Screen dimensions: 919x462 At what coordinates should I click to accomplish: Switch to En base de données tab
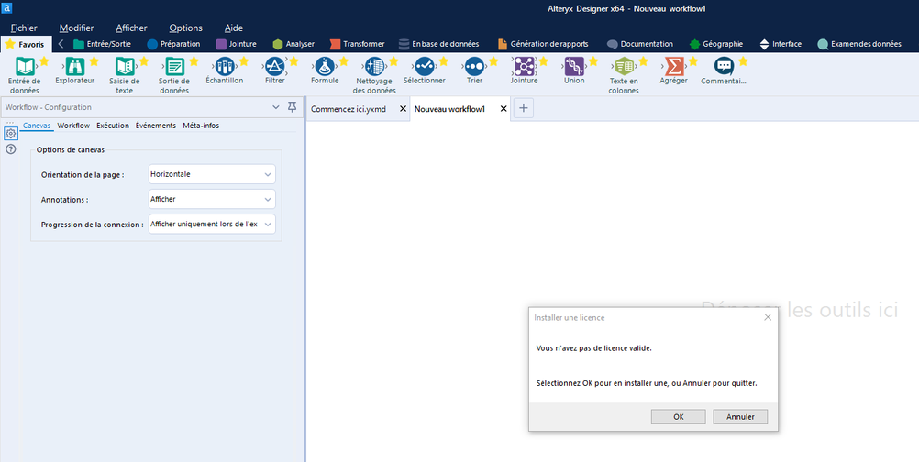click(x=438, y=44)
